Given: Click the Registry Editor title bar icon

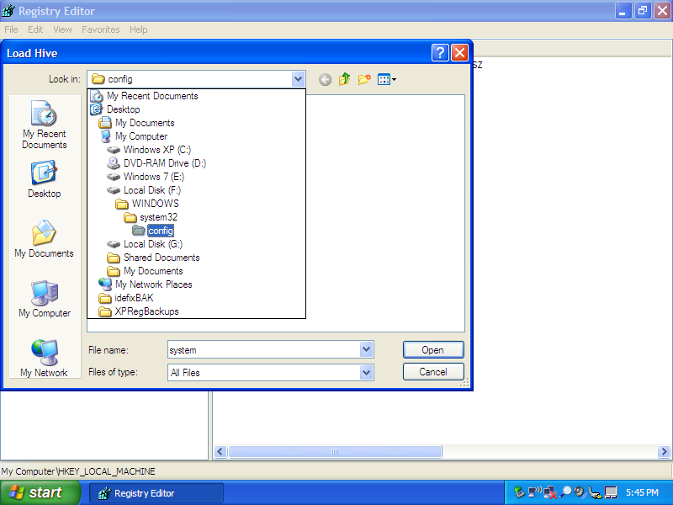Looking at the screenshot, I should [x=8, y=11].
